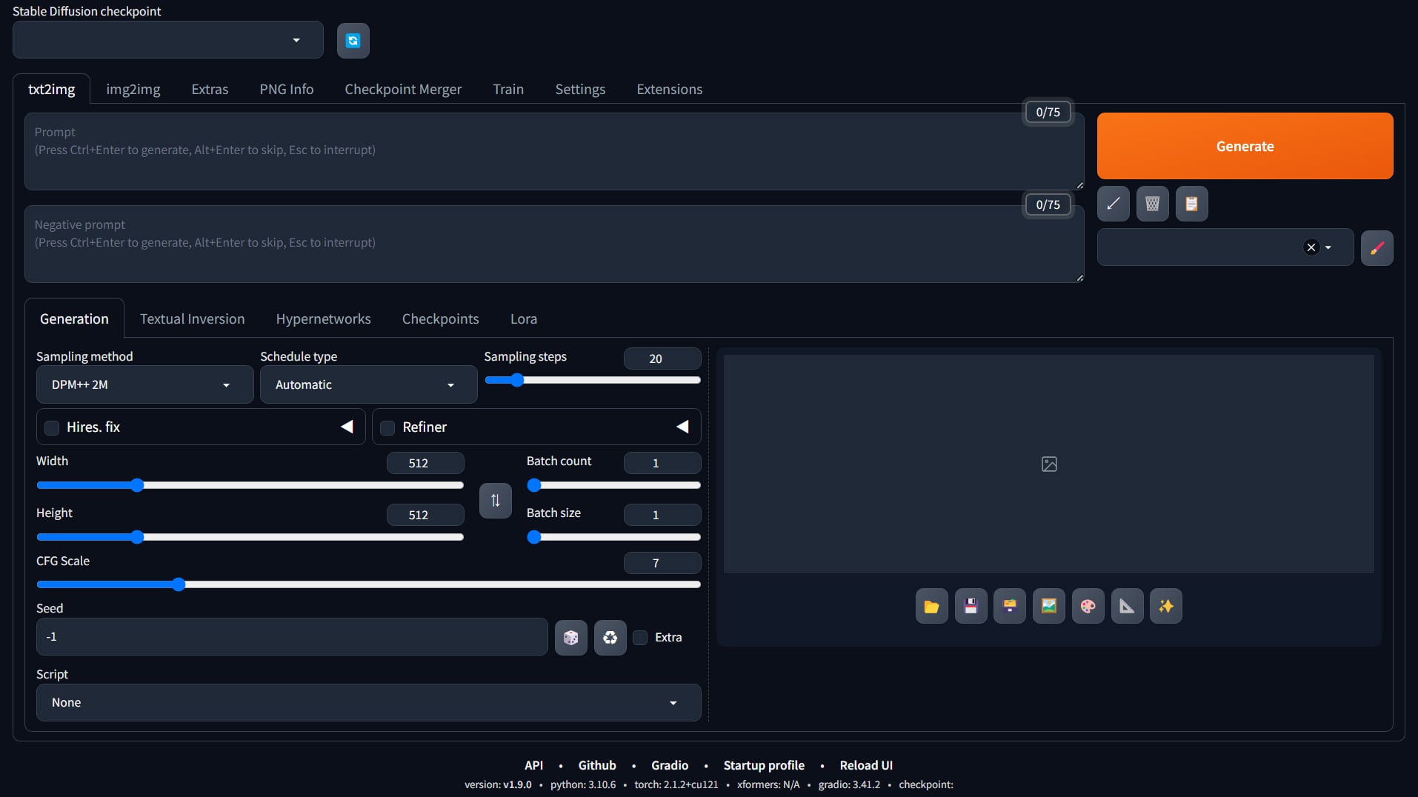
Task: Enable the Refiner checkbox
Action: click(x=387, y=427)
